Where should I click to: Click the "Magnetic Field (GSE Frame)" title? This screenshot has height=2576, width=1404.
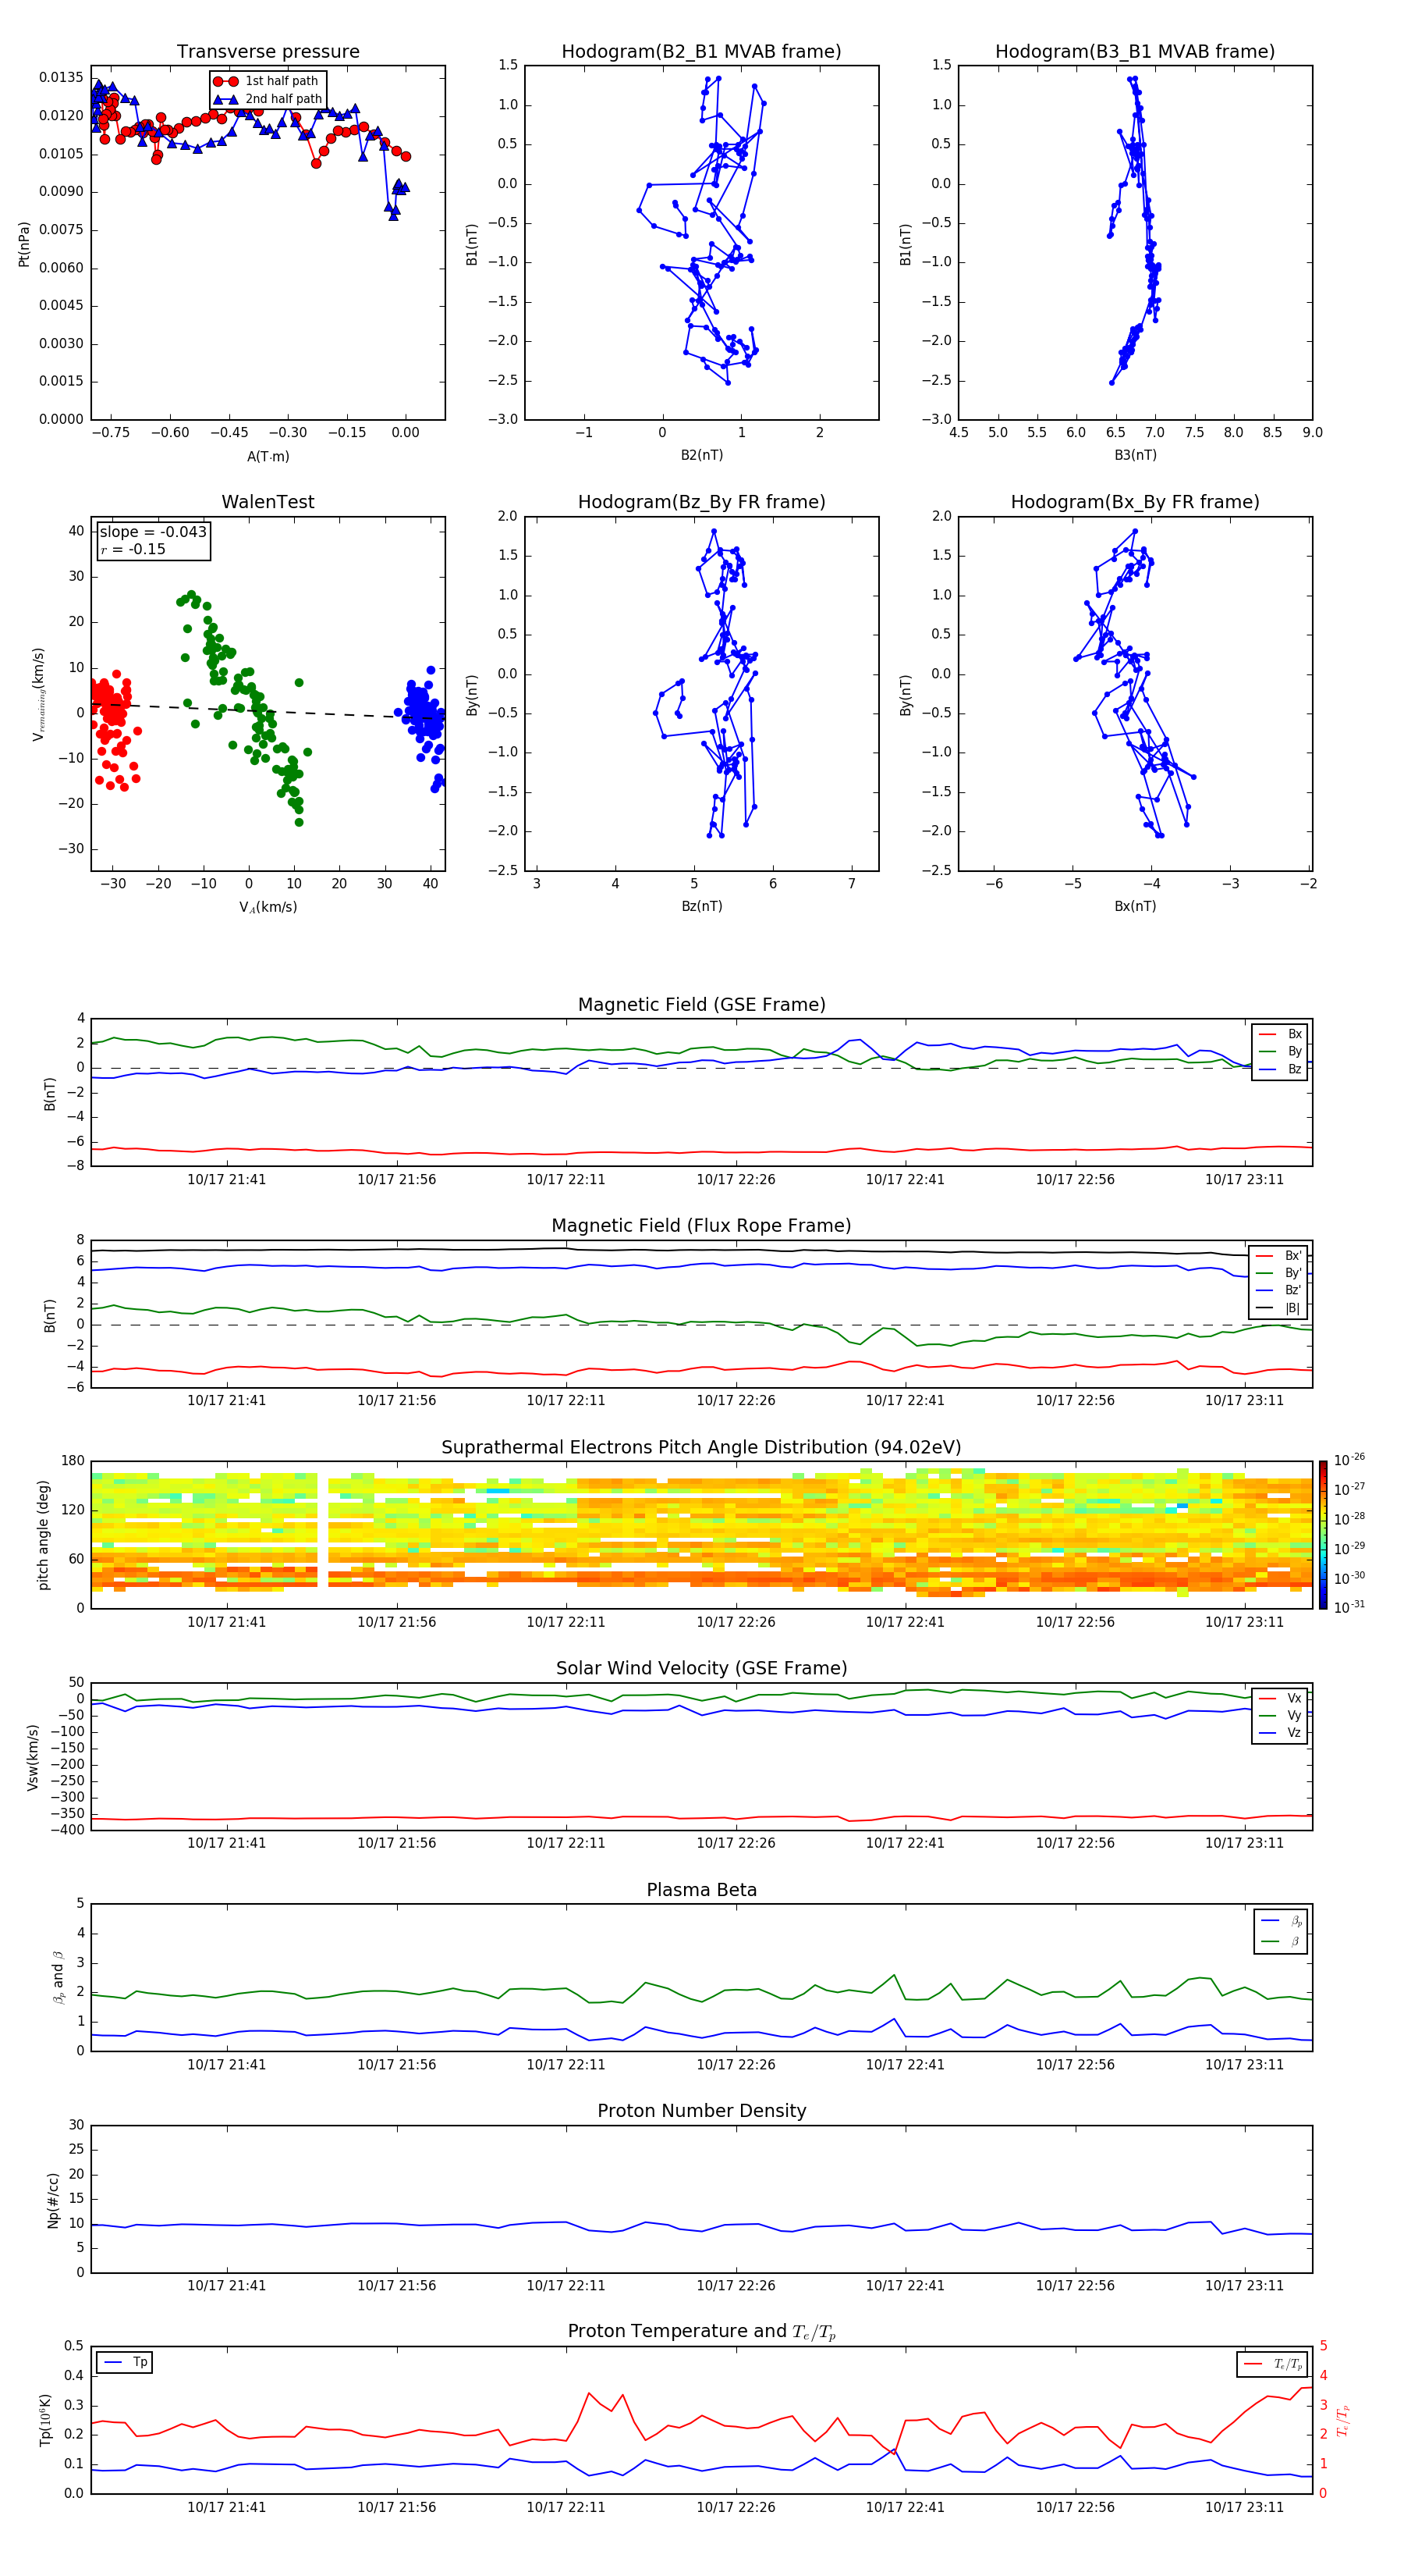coord(701,1005)
